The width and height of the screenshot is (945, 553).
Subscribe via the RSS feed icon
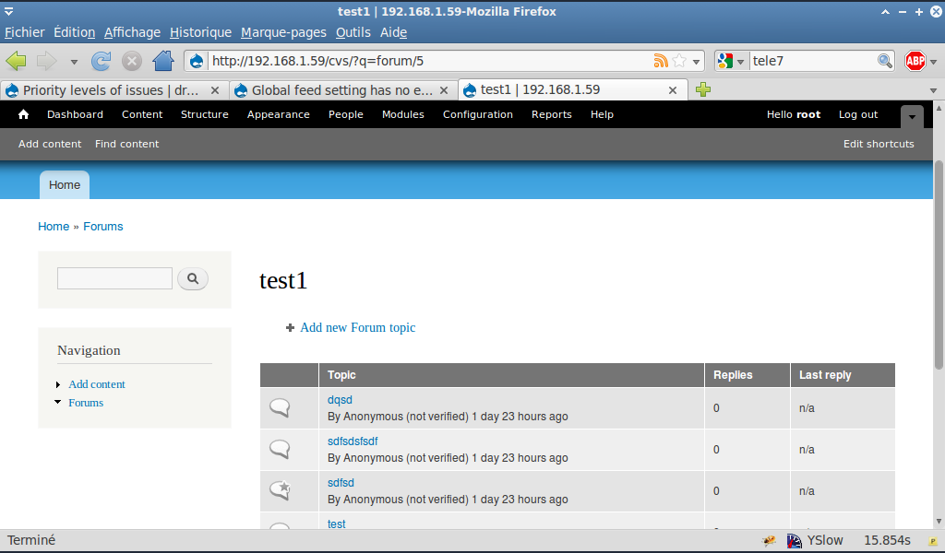coord(661,61)
